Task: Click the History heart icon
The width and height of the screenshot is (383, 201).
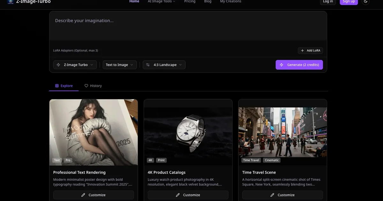Action: [86, 86]
